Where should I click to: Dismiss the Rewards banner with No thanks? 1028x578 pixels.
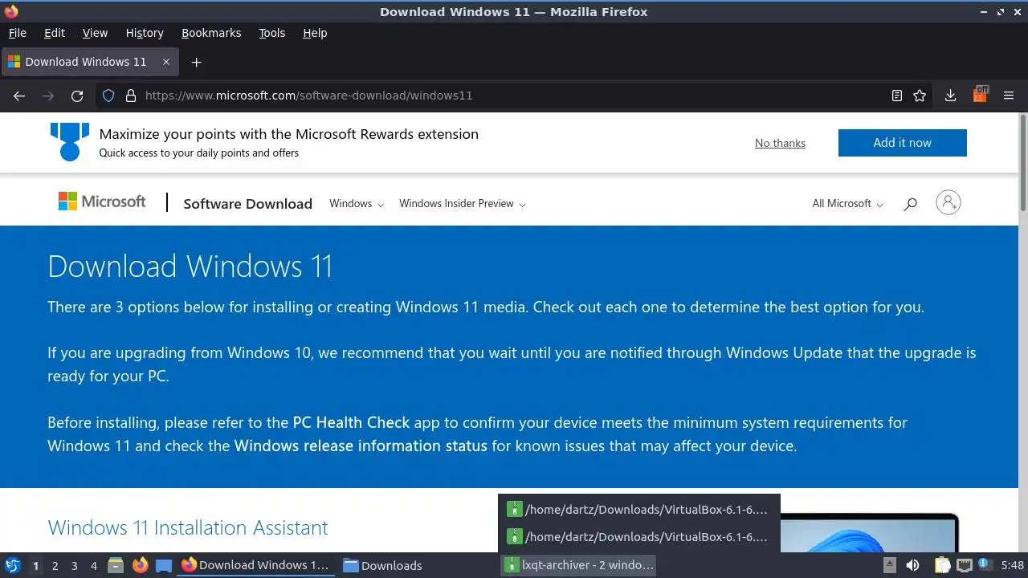(x=780, y=143)
